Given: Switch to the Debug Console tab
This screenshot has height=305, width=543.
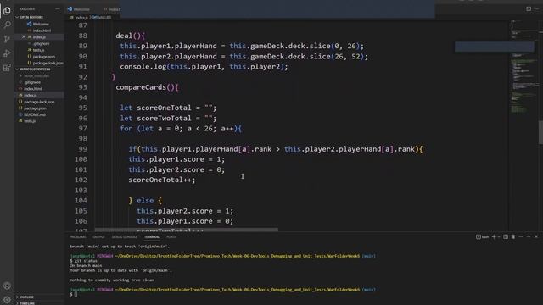Looking at the screenshot, I should click(x=125, y=237).
